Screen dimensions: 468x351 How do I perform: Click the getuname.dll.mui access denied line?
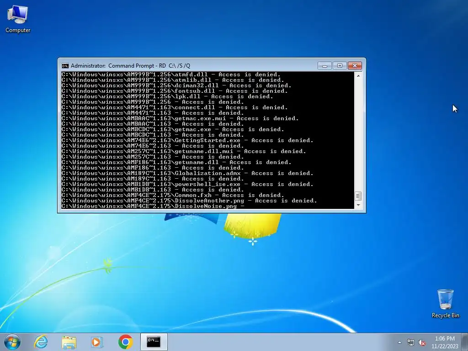pos(184,151)
